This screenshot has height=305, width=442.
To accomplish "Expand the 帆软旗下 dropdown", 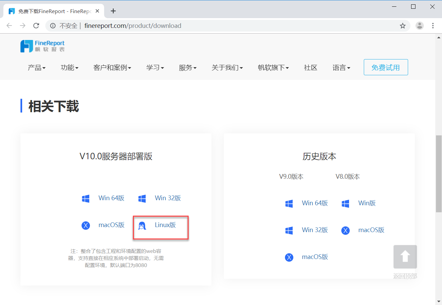I will pos(273,68).
